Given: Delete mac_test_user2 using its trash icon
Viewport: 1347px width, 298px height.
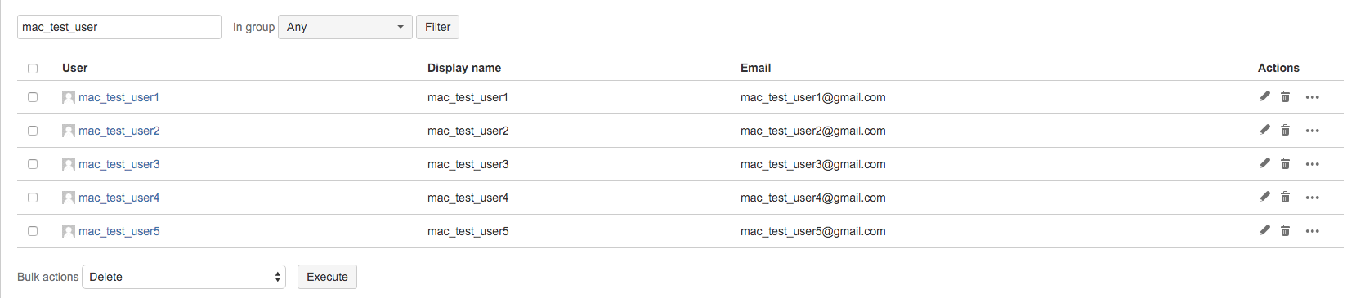Looking at the screenshot, I should tap(1285, 130).
